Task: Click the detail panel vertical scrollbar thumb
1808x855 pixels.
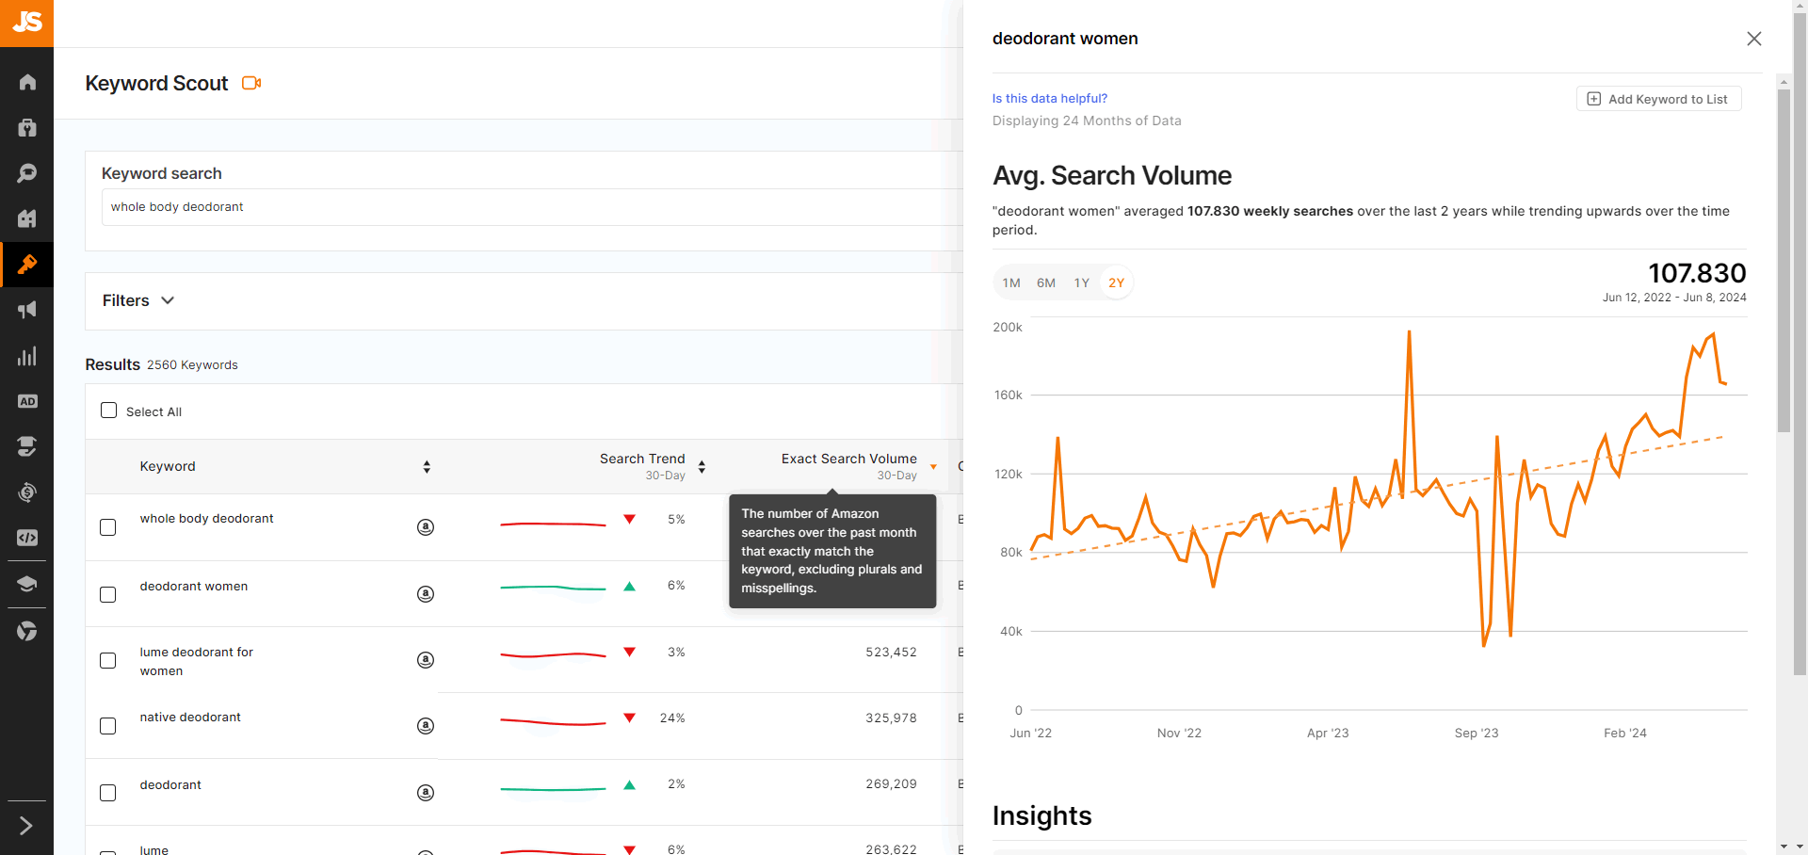Action: click(1784, 261)
